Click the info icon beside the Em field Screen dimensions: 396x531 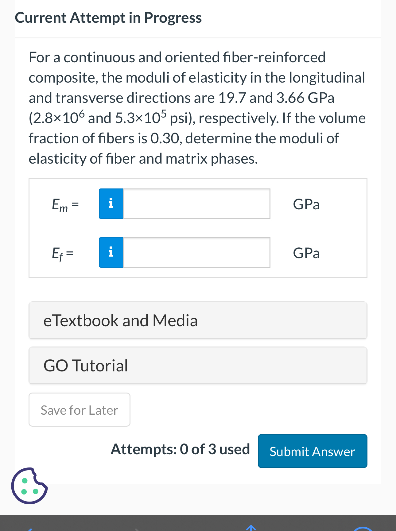111,203
